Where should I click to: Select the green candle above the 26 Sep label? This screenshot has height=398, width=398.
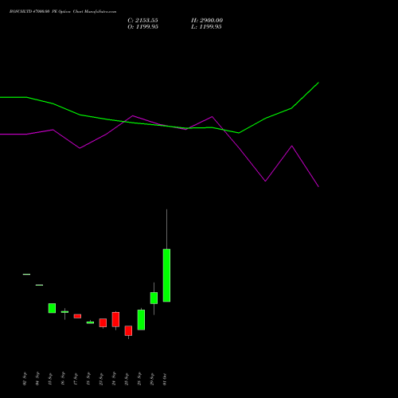pyautogui.click(x=141, y=320)
